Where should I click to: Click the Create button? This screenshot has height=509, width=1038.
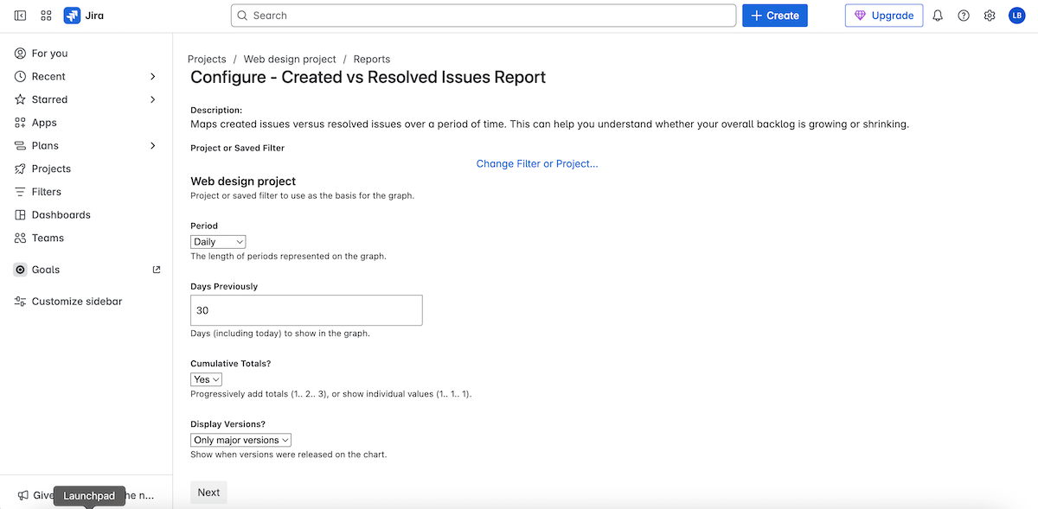[x=774, y=16]
